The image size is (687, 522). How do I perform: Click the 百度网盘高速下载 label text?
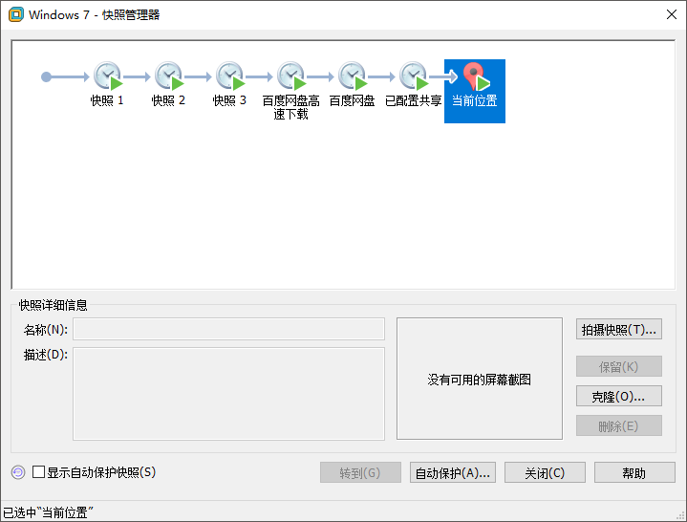(290, 107)
